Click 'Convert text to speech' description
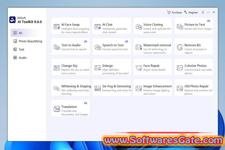The width and height of the screenshot is (225, 150). 74,49
